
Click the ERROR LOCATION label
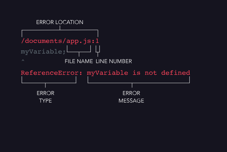tap(60, 22)
